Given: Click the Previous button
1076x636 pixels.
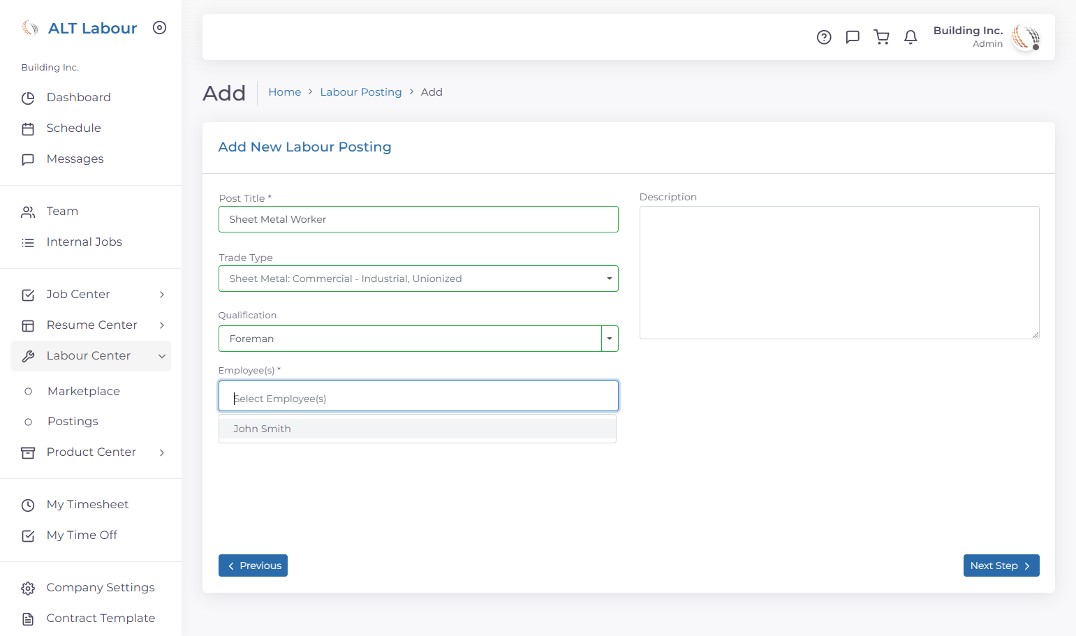Looking at the screenshot, I should (x=253, y=565).
